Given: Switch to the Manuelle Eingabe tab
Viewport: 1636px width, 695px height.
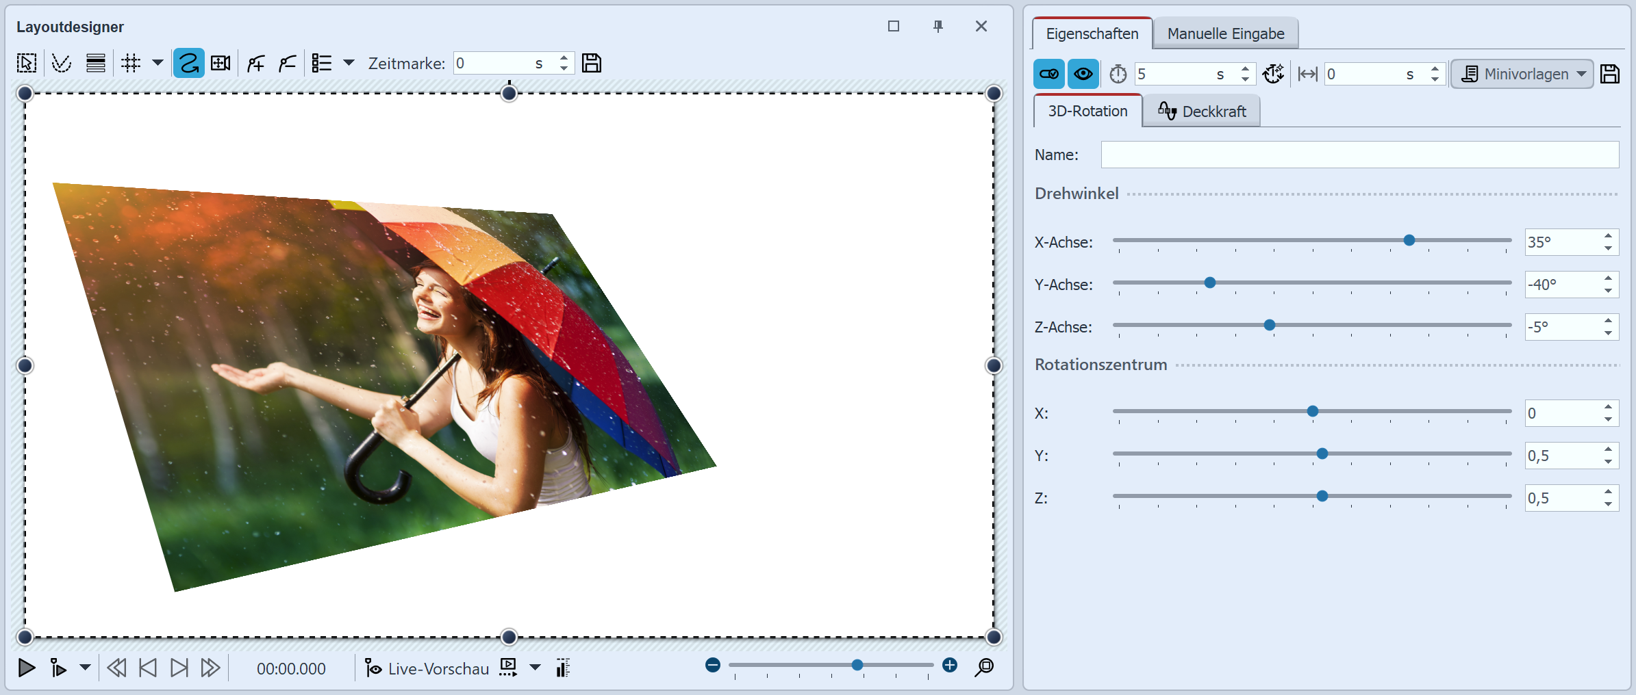Looking at the screenshot, I should (x=1226, y=32).
